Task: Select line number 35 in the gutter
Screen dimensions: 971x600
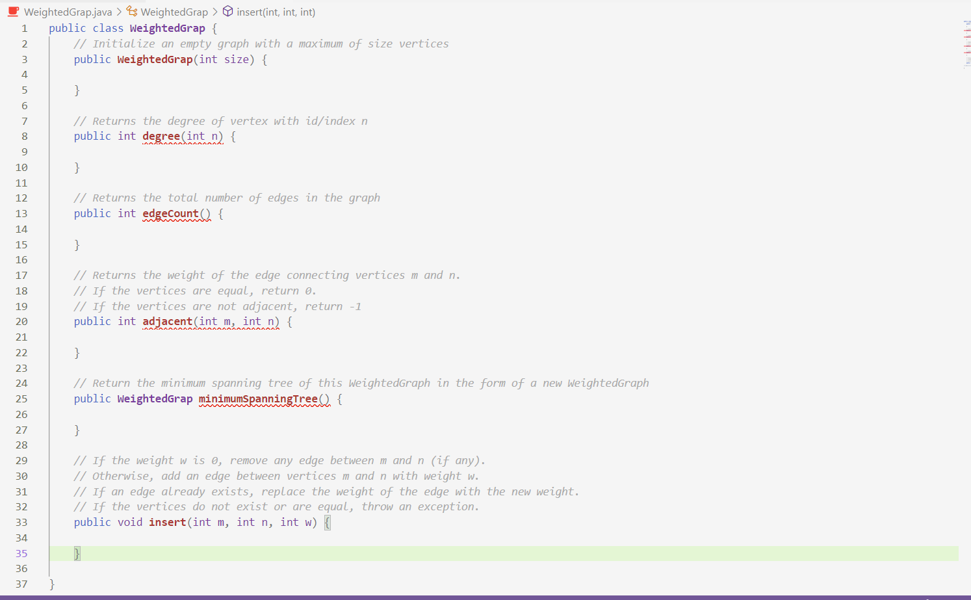Action: click(21, 553)
